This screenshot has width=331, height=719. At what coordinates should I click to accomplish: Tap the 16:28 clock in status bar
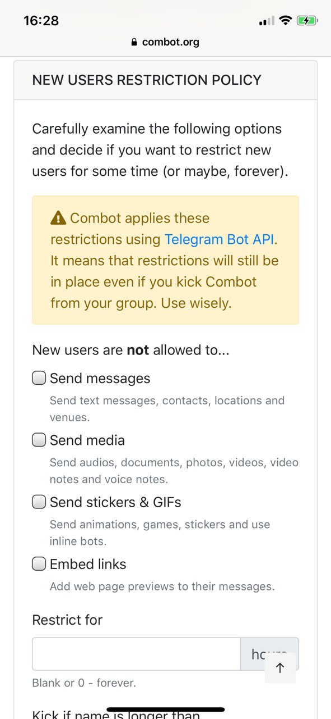tap(41, 21)
